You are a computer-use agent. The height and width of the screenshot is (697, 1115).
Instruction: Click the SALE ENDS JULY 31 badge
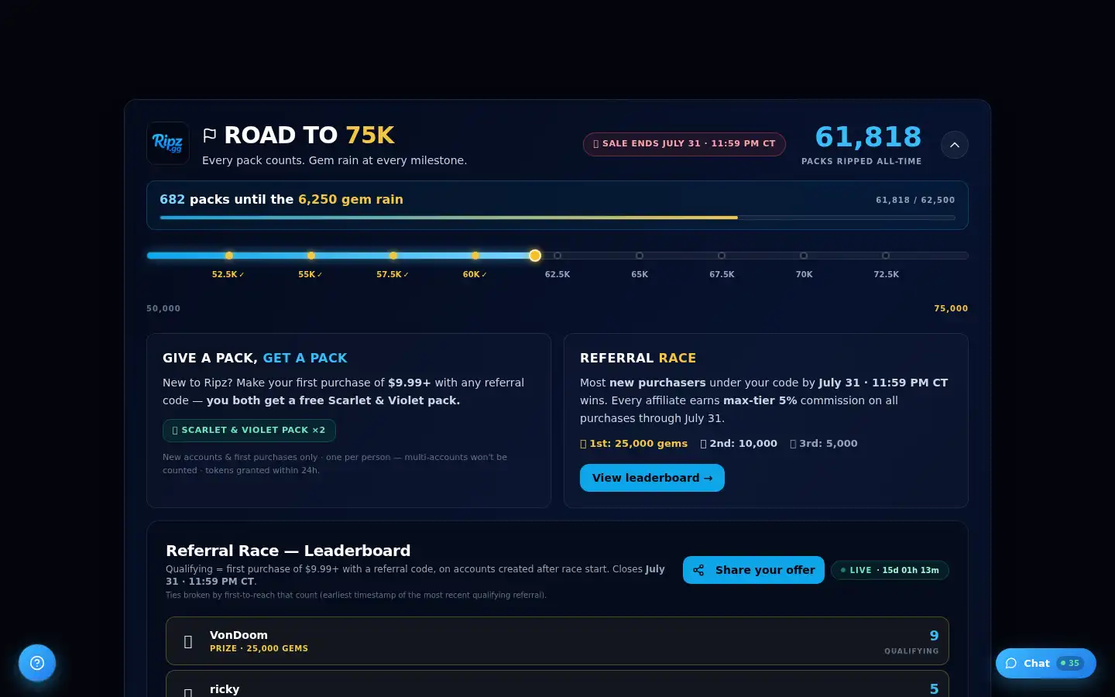pos(684,144)
